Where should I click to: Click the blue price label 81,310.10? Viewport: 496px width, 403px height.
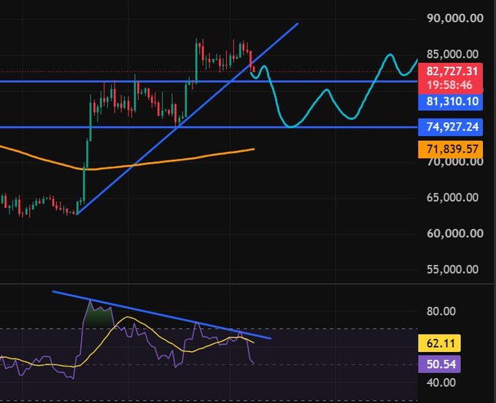[451, 102]
